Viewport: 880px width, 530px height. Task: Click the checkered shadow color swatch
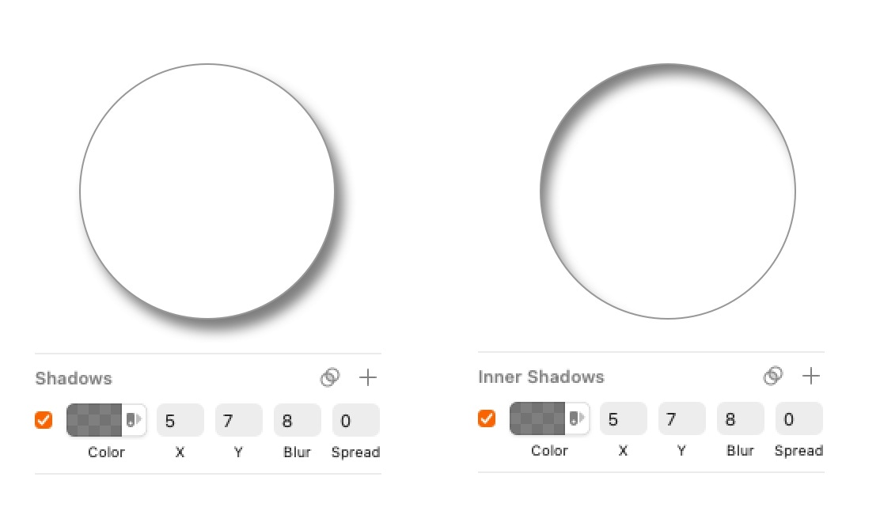(x=95, y=420)
